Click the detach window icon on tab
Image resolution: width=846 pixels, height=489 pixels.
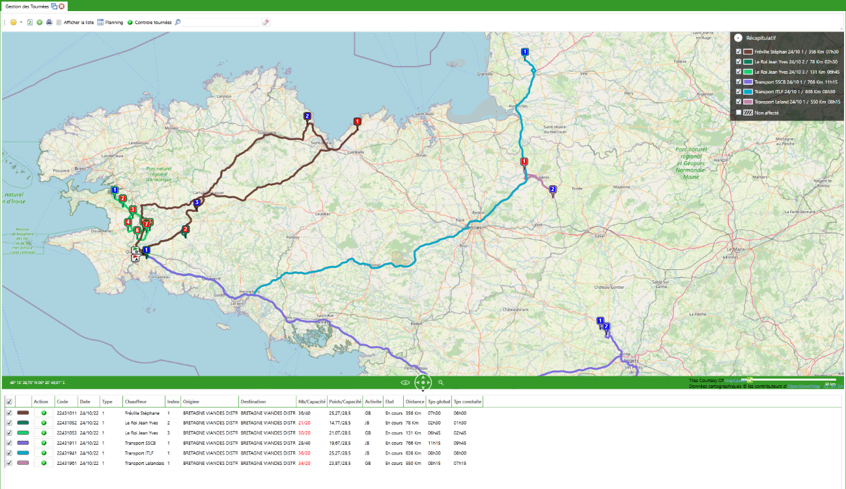click(x=54, y=6)
